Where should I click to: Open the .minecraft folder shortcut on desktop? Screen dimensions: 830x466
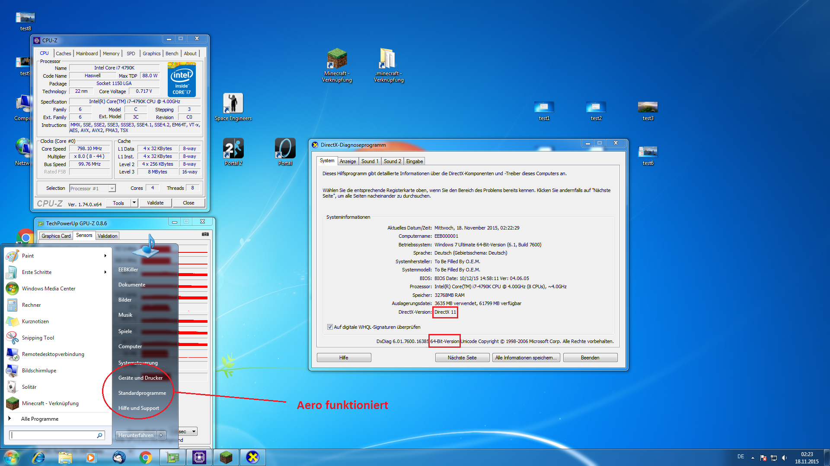[x=388, y=65]
